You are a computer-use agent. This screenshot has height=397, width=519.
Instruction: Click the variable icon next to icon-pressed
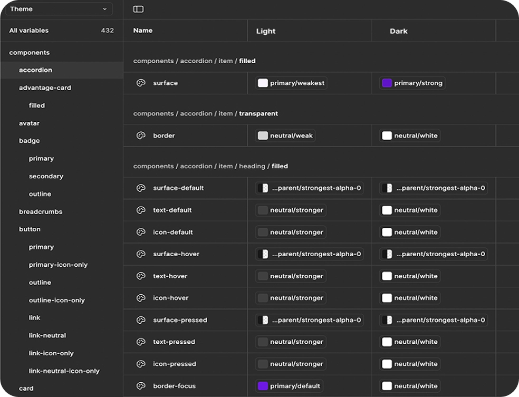pyautogui.click(x=140, y=364)
